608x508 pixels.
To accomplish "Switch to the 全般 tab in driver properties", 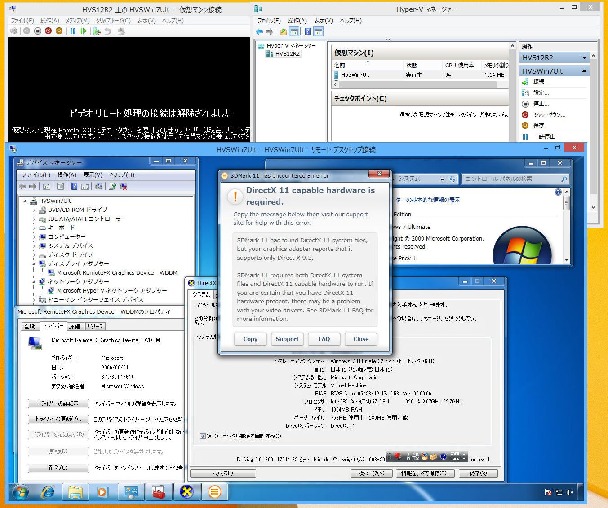I will 30,326.
